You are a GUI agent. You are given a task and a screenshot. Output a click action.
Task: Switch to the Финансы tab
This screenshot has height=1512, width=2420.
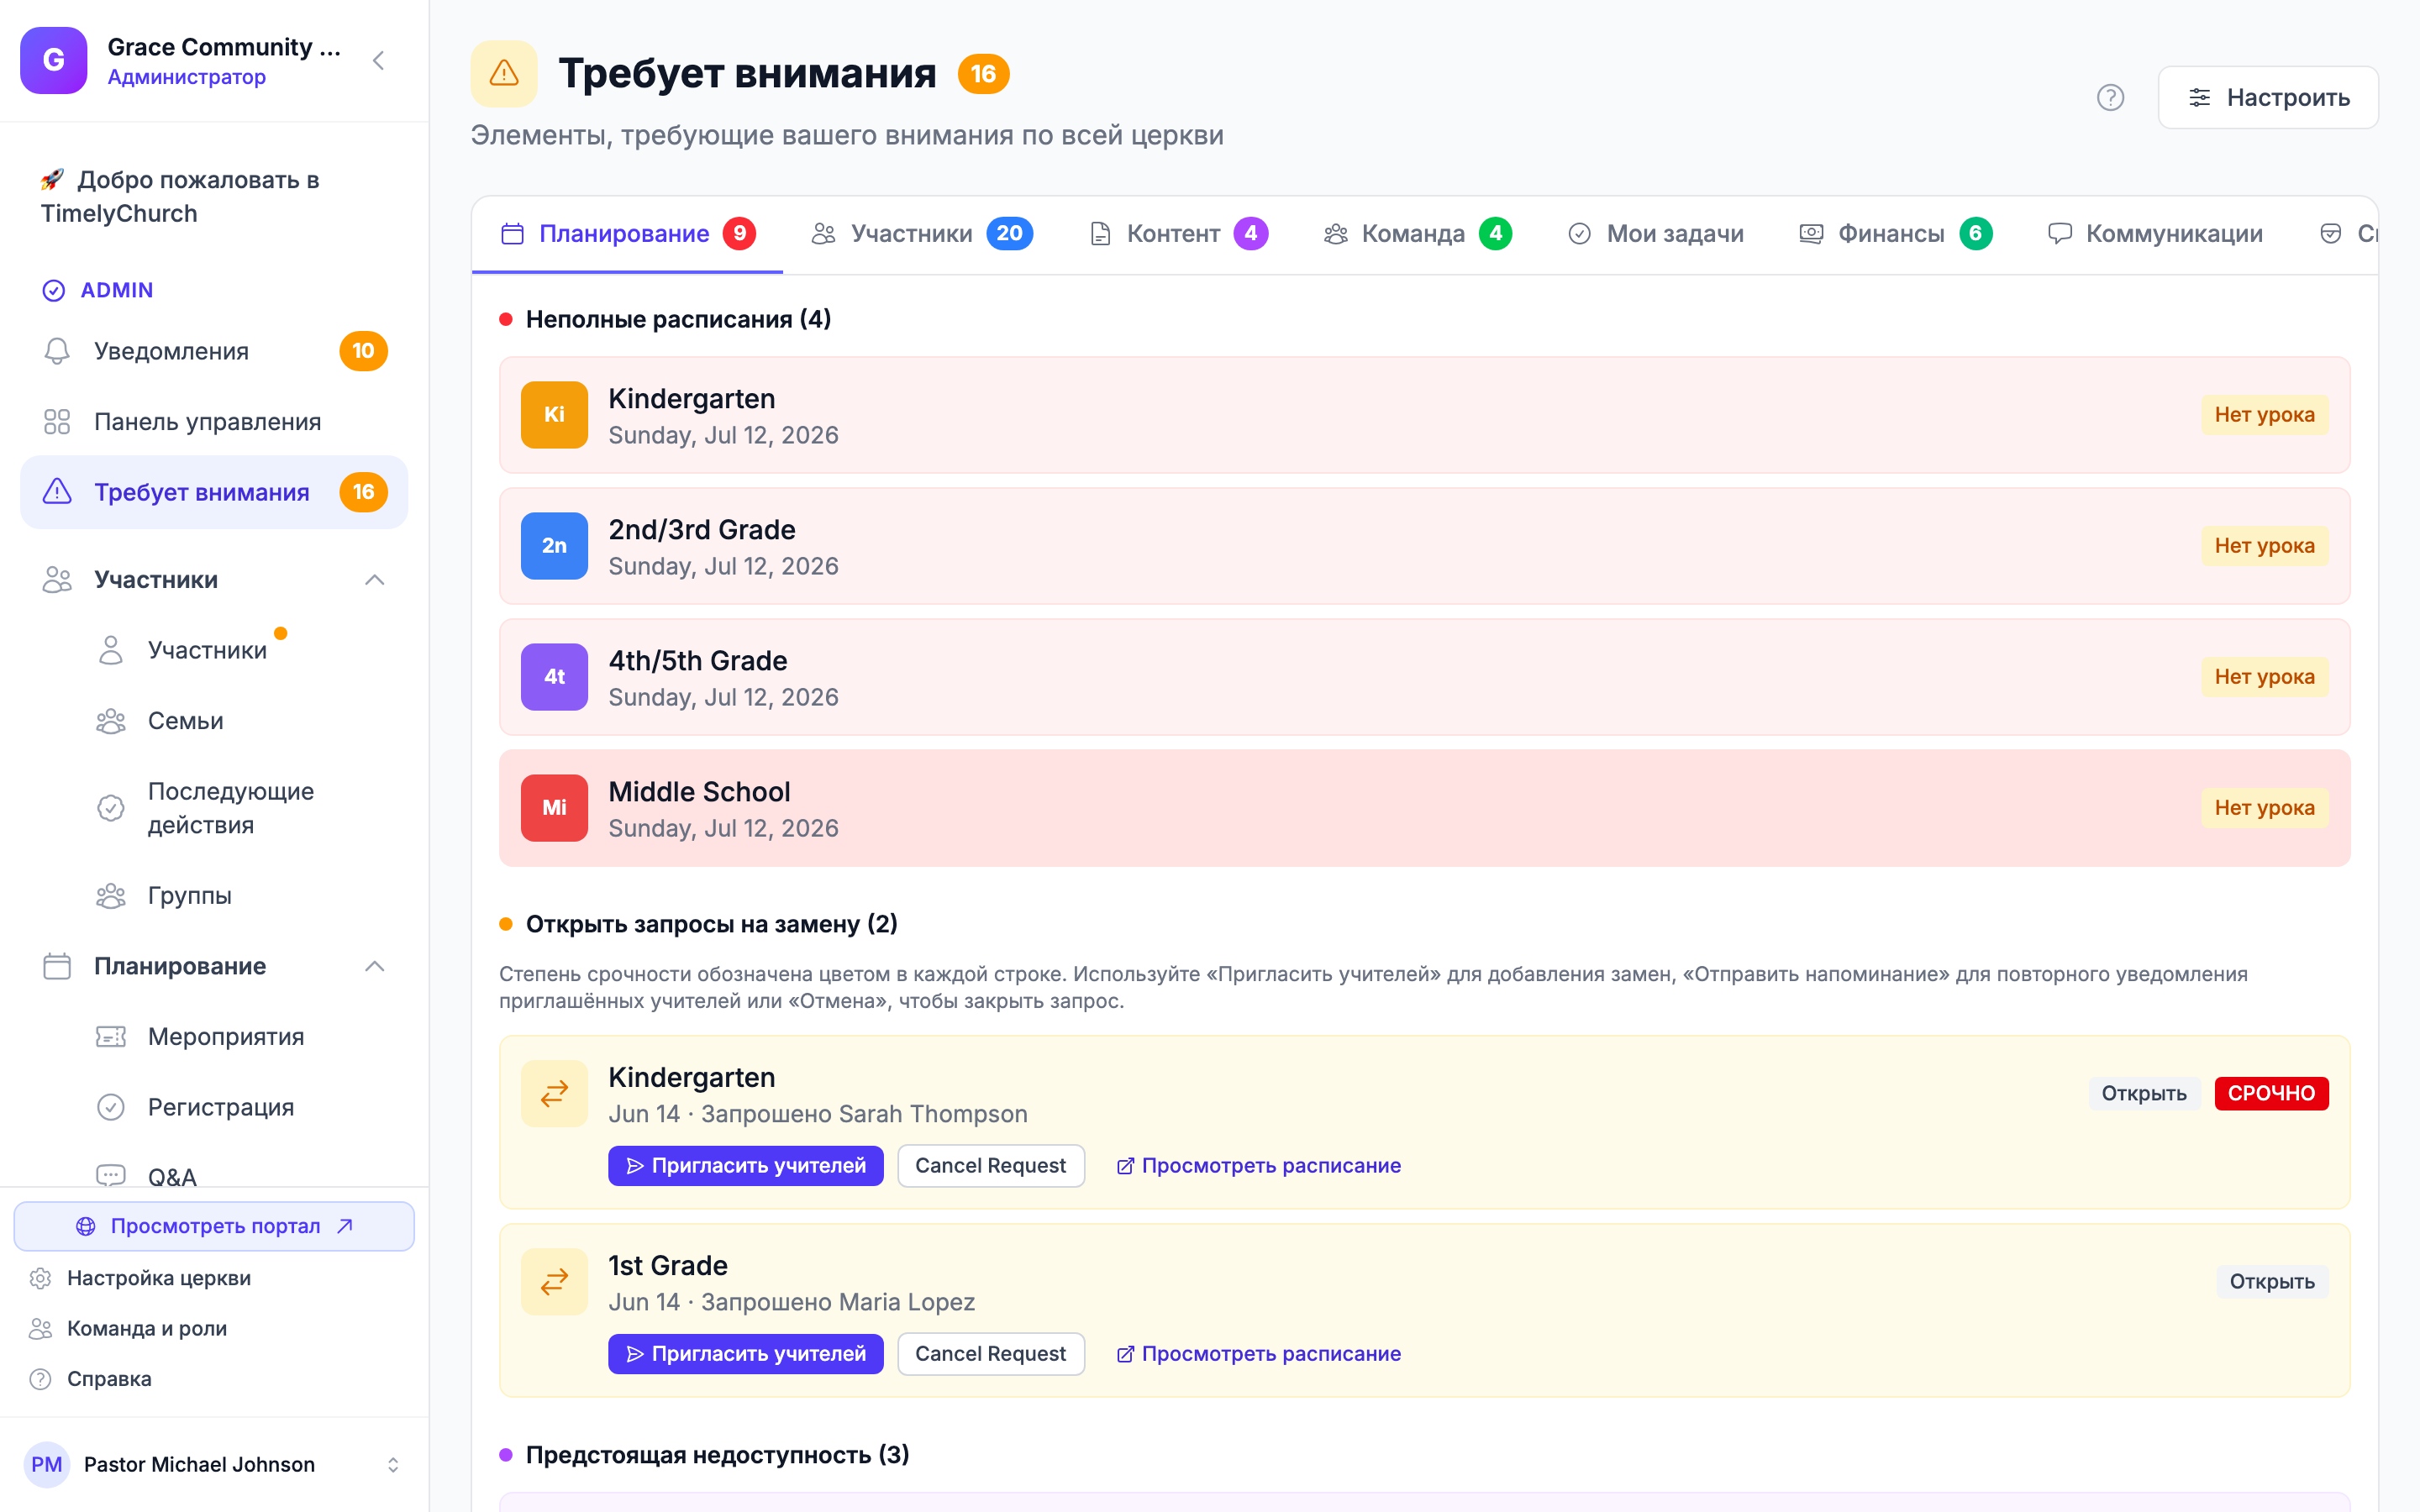[1895, 234]
